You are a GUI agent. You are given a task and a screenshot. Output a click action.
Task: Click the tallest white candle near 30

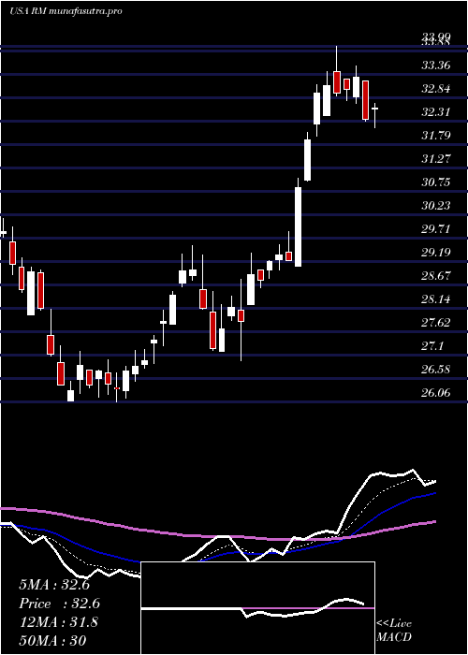pyautogui.click(x=298, y=226)
